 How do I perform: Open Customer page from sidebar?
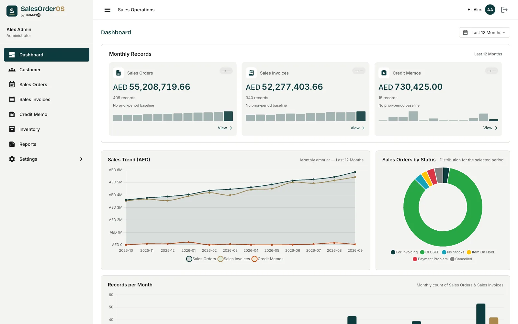pyautogui.click(x=47, y=70)
